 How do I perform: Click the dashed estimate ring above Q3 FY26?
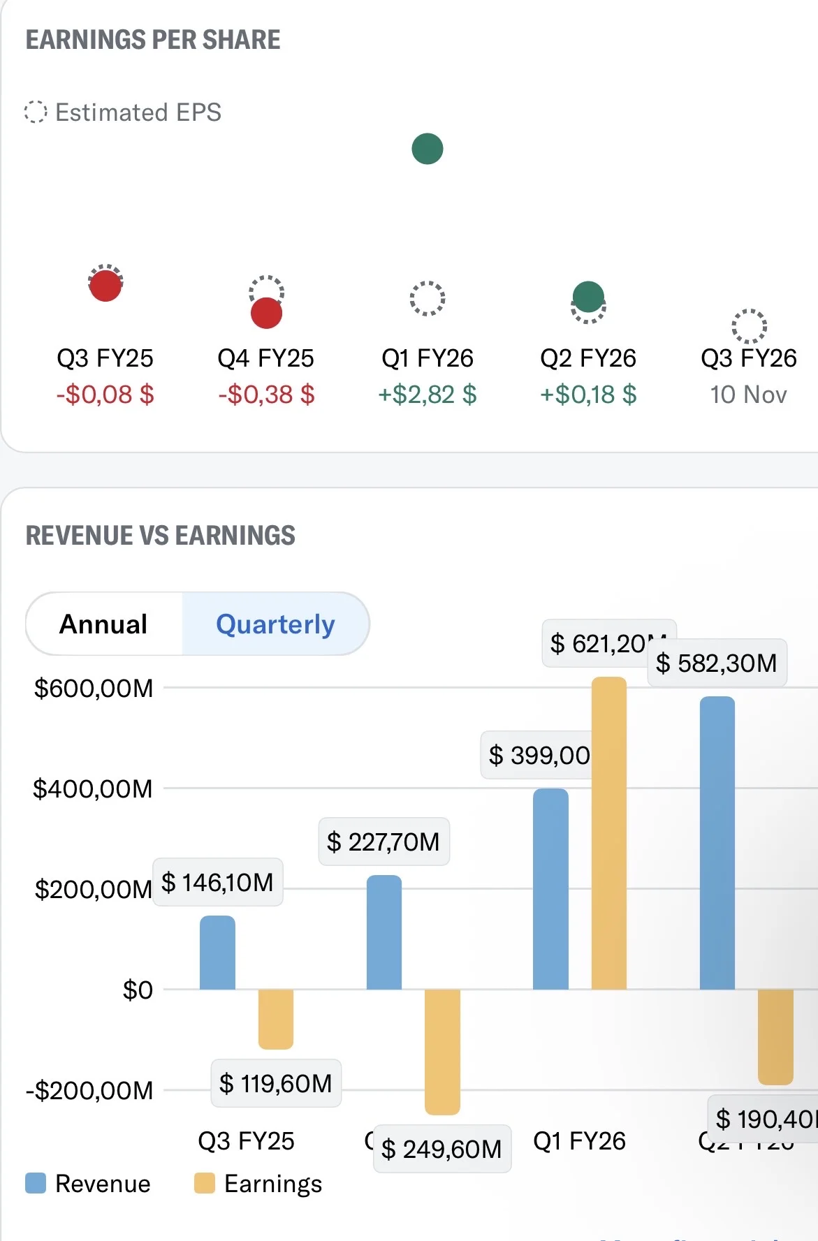tap(750, 326)
